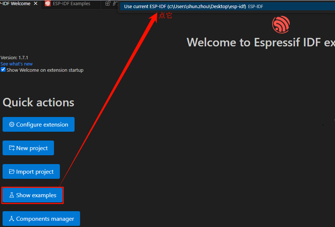Viewport: 335px width, 227px height.
Task: Click the new folder icon in New project
Action: (x=12, y=148)
